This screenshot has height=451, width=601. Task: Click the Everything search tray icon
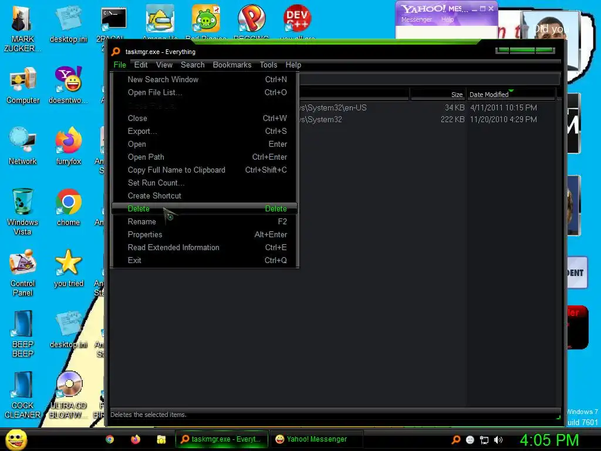click(455, 440)
